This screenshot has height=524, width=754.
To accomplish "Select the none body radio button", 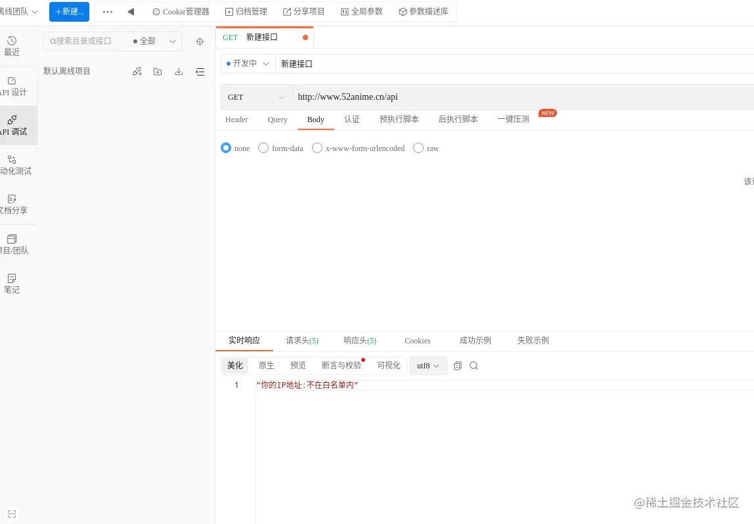I will point(226,148).
